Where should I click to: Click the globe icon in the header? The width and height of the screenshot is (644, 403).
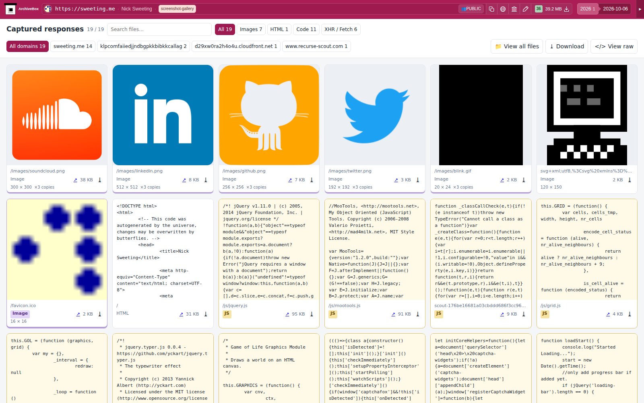[x=503, y=9]
